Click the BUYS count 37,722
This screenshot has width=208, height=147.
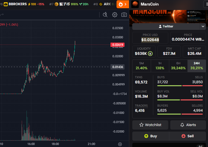point(162,82)
